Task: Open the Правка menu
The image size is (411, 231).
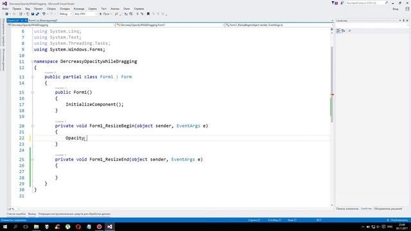Action: 17,8
